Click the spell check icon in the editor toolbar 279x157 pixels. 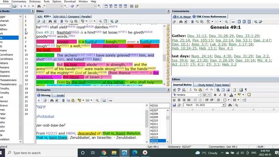[179, 90]
